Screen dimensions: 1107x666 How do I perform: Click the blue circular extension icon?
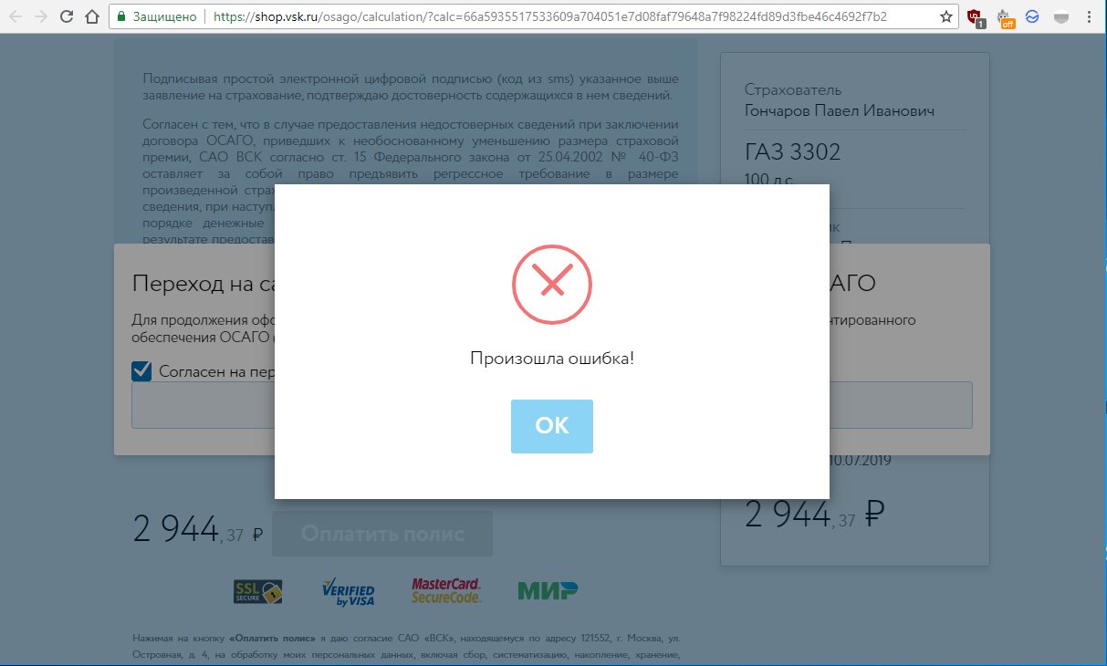[x=1033, y=16]
